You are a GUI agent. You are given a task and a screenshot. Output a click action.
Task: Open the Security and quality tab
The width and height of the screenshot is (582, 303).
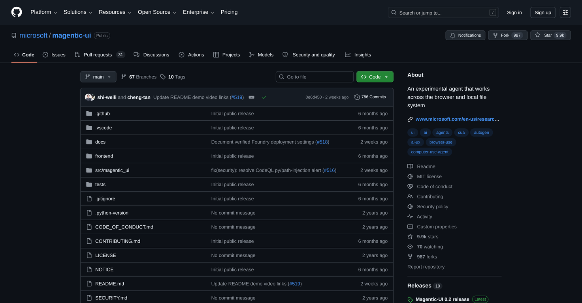[309, 55]
